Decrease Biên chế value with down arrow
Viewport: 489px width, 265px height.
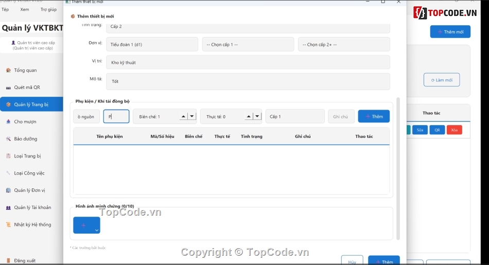click(x=192, y=117)
